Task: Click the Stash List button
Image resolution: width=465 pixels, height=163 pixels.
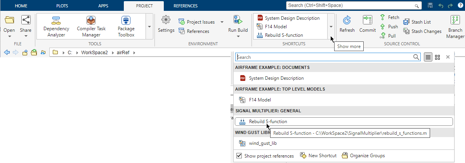Action: (417, 22)
